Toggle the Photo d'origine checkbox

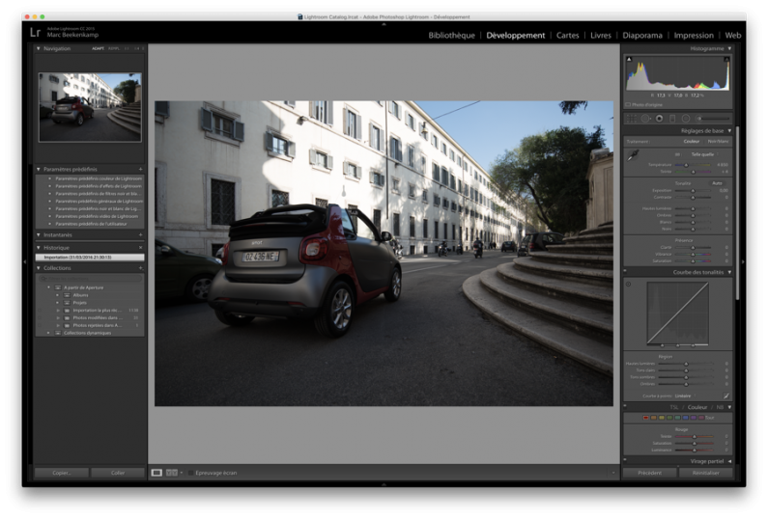point(628,104)
